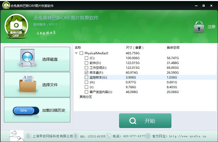Open 加载扫描历史 panel
Viewport: 218px width, 142px height.
[37, 110]
